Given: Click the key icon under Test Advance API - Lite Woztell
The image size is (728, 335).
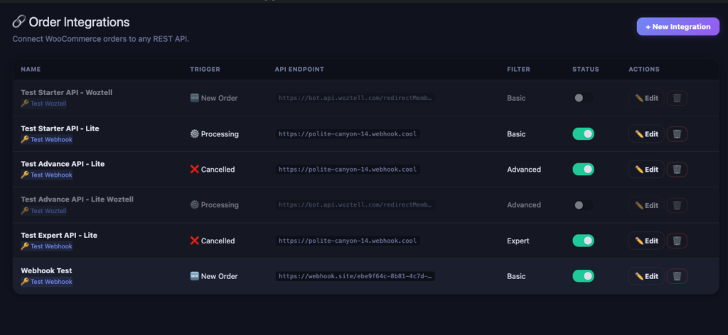Looking at the screenshot, I should (x=25, y=211).
